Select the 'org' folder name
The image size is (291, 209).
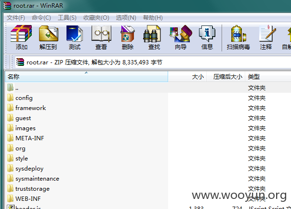pyautogui.click(x=20, y=148)
